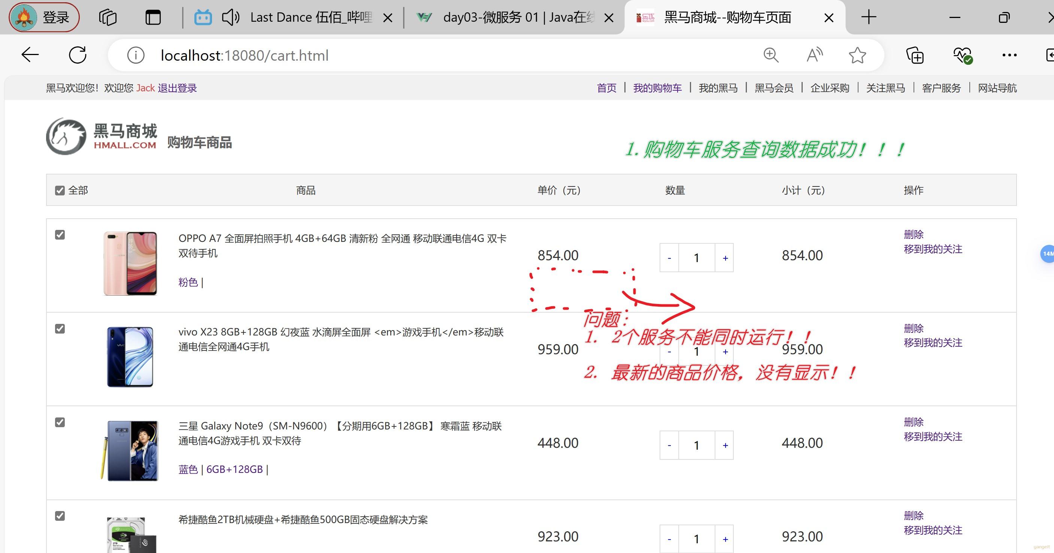This screenshot has width=1054, height=553.
Task: Uncheck the vivo X23 item checkbox
Action: [x=60, y=328]
